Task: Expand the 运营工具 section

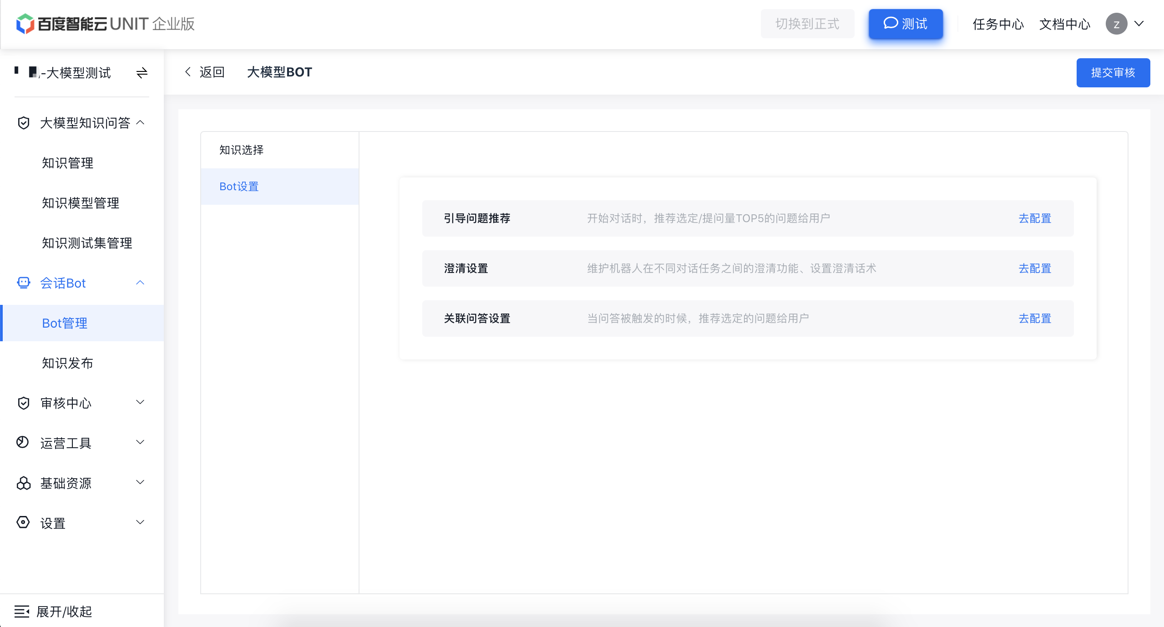Action: [141, 442]
